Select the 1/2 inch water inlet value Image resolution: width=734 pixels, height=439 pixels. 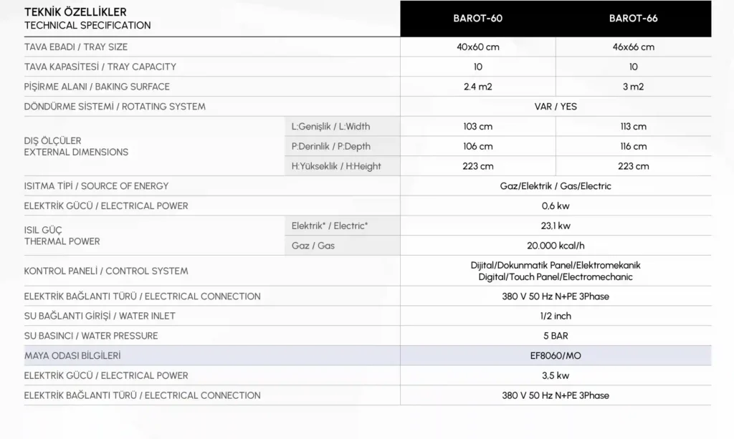[x=556, y=316]
